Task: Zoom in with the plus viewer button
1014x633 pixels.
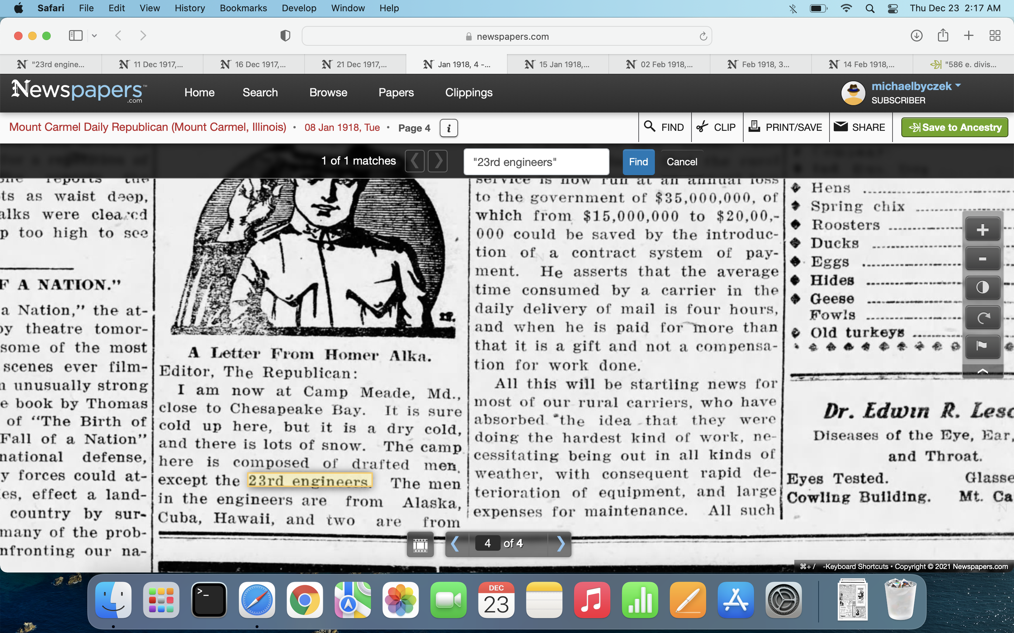Action: pos(982,229)
